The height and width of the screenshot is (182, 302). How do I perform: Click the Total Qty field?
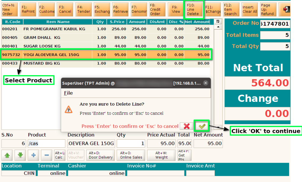tap(275, 46)
